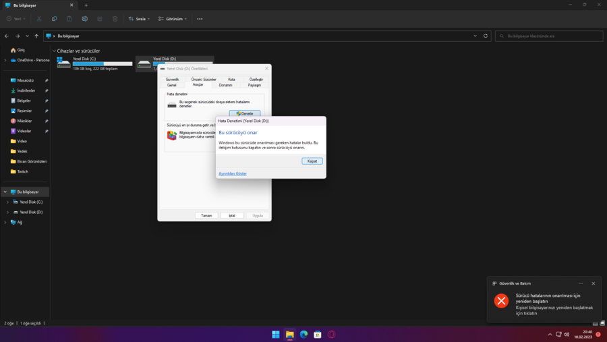The width and height of the screenshot is (607, 342).
Task: Click the Bu bilgisayar search box
Action: [x=546, y=36]
